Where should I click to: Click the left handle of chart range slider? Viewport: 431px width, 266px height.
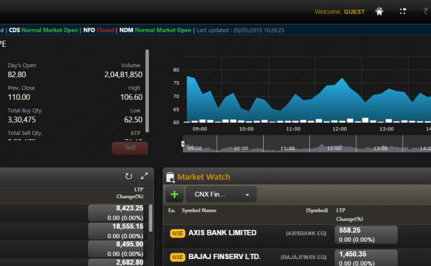click(183, 144)
